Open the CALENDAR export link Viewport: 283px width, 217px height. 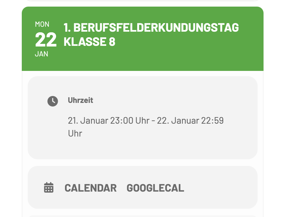click(x=91, y=188)
